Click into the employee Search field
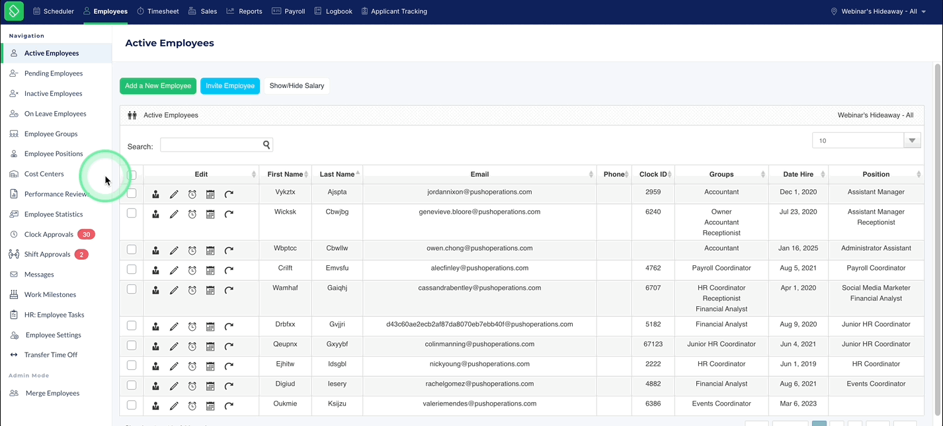This screenshot has width=943, height=426. click(211, 145)
